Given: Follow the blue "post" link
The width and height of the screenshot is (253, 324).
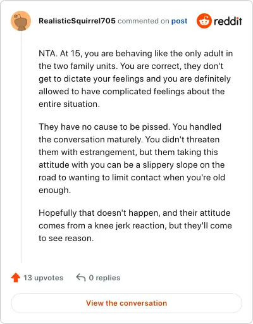Looking at the screenshot, I should click(179, 21).
